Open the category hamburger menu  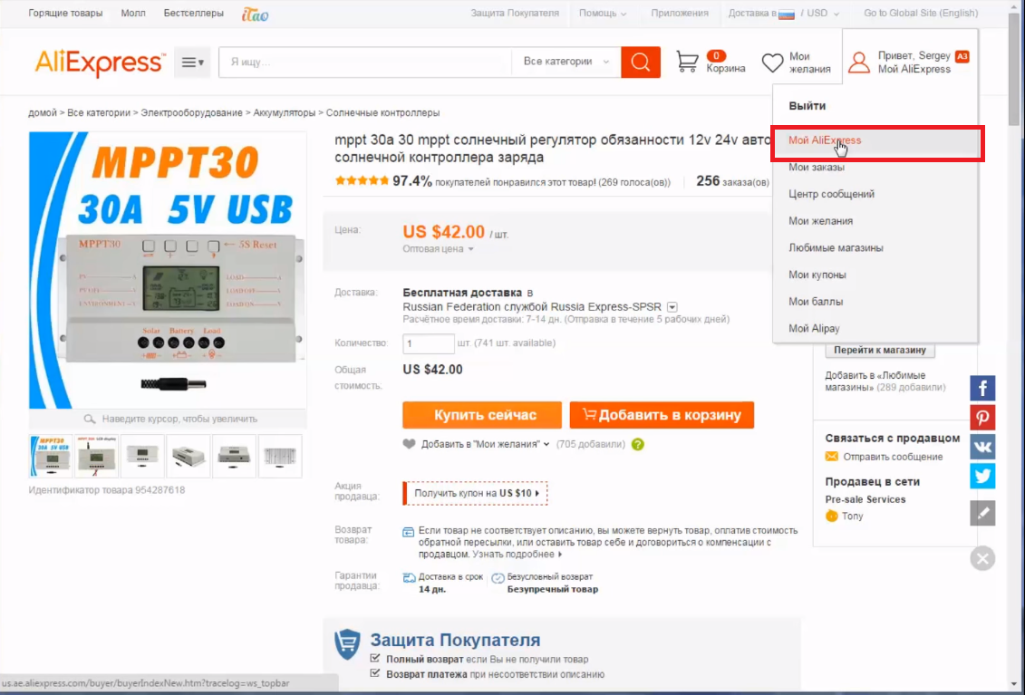[x=192, y=63]
